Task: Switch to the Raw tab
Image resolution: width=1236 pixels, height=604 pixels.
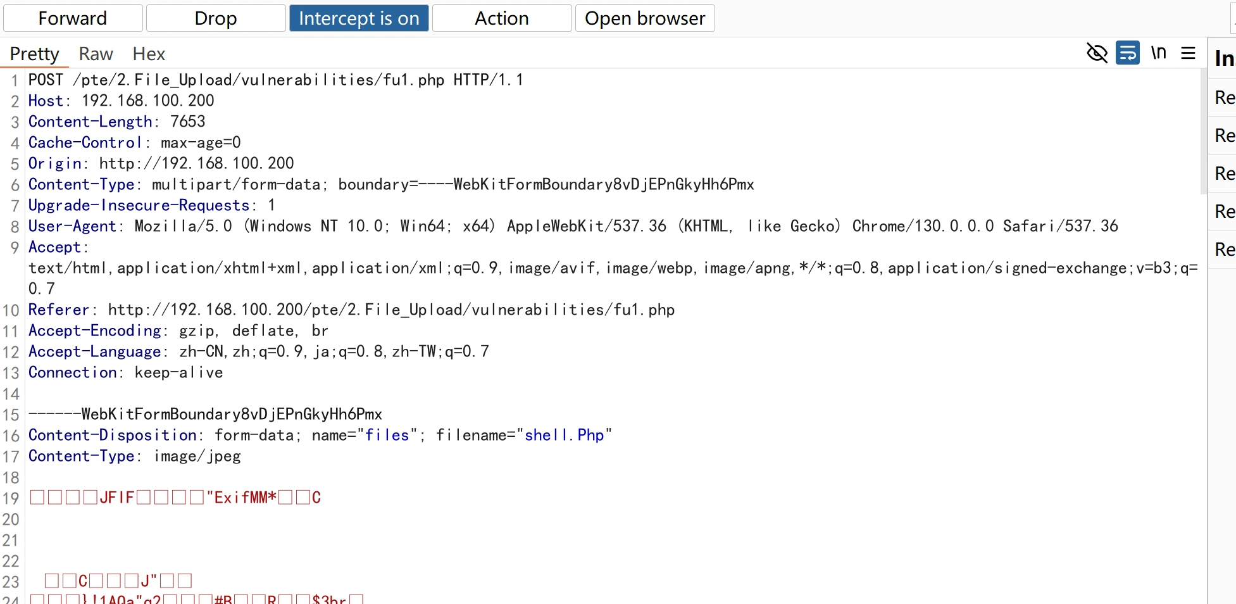Action: tap(96, 53)
